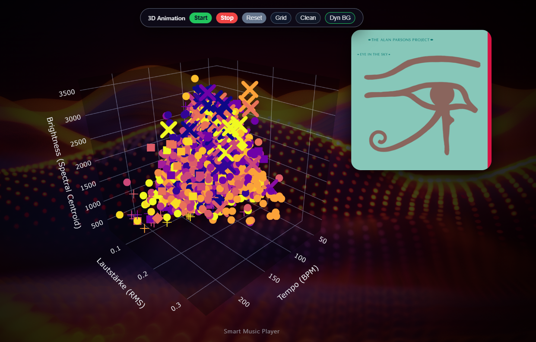Click the topmost orange circle data point

click(195, 79)
